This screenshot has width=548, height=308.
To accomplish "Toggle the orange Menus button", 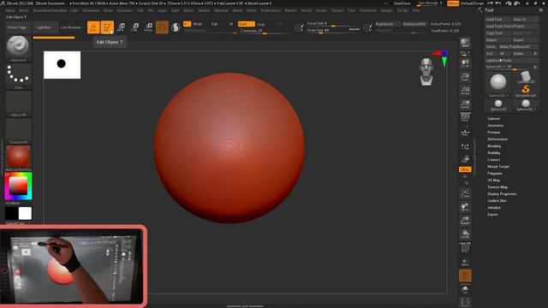I will (x=453, y=3).
